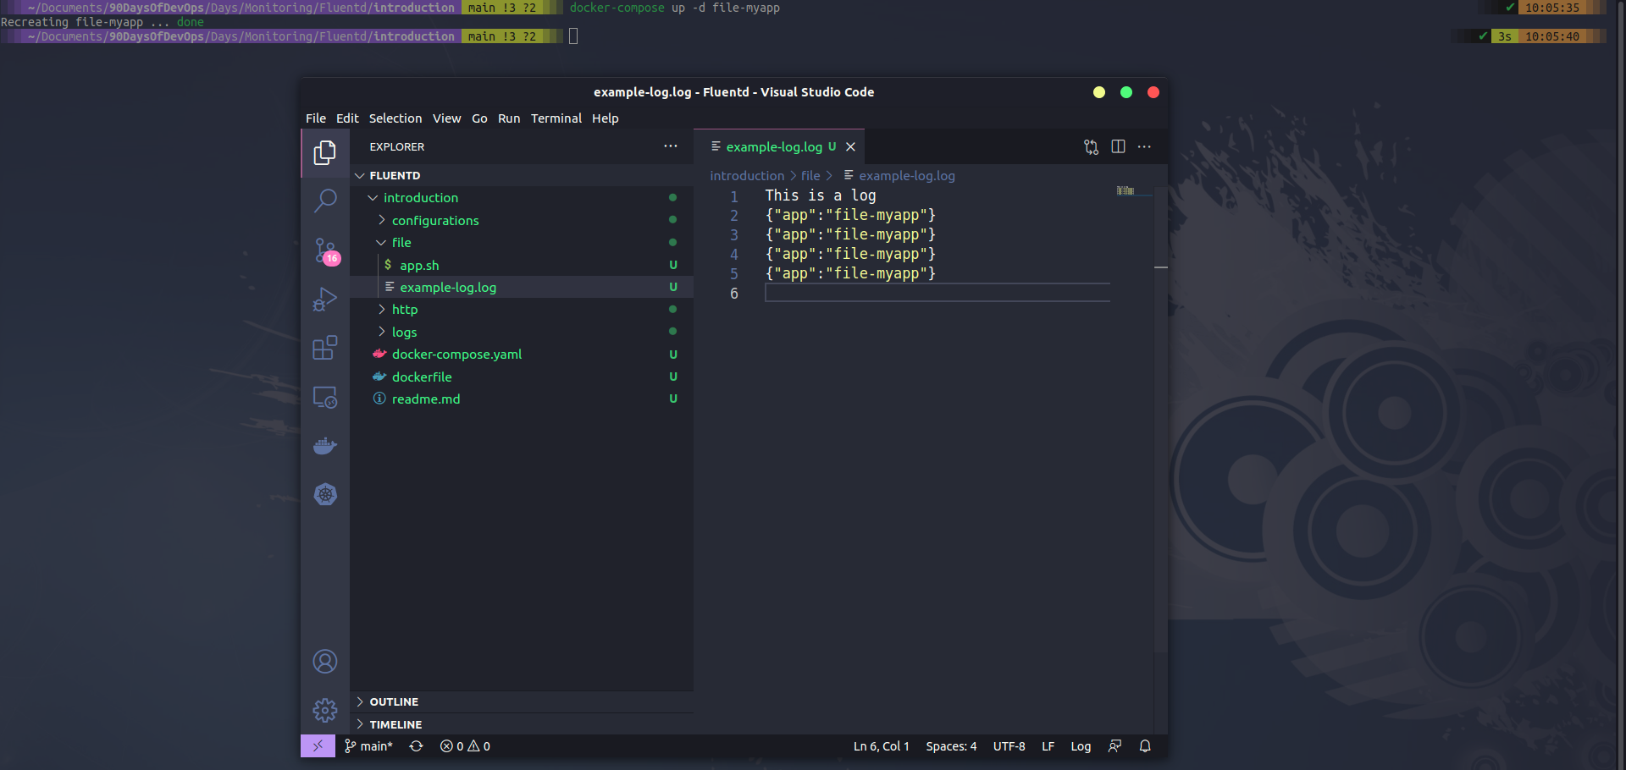Open the Selection menu

395,118
